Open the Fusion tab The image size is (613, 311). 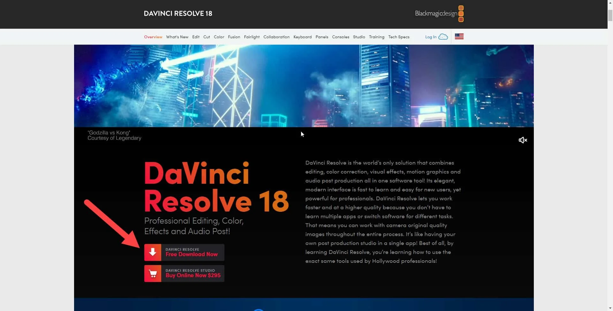pyautogui.click(x=234, y=37)
